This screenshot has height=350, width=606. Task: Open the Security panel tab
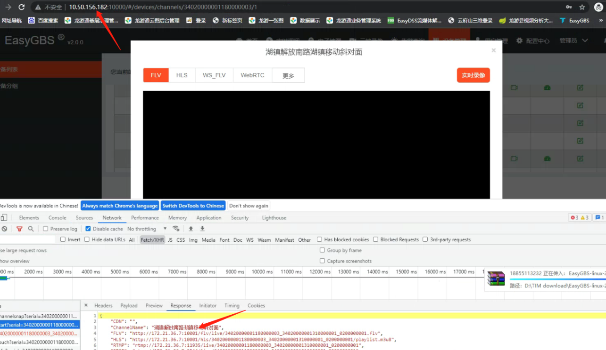pyautogui.click(x=240, y=218)
